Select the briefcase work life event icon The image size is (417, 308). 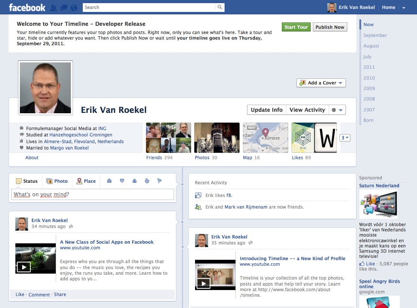[x=109, y=181]
